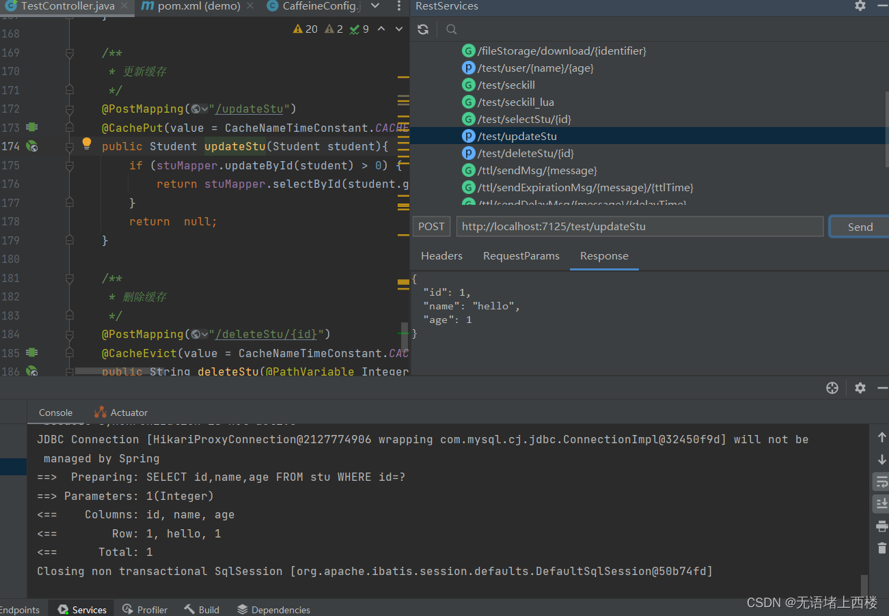Open the CaffeineConfig tab dropdown chevron

[373, 6]
